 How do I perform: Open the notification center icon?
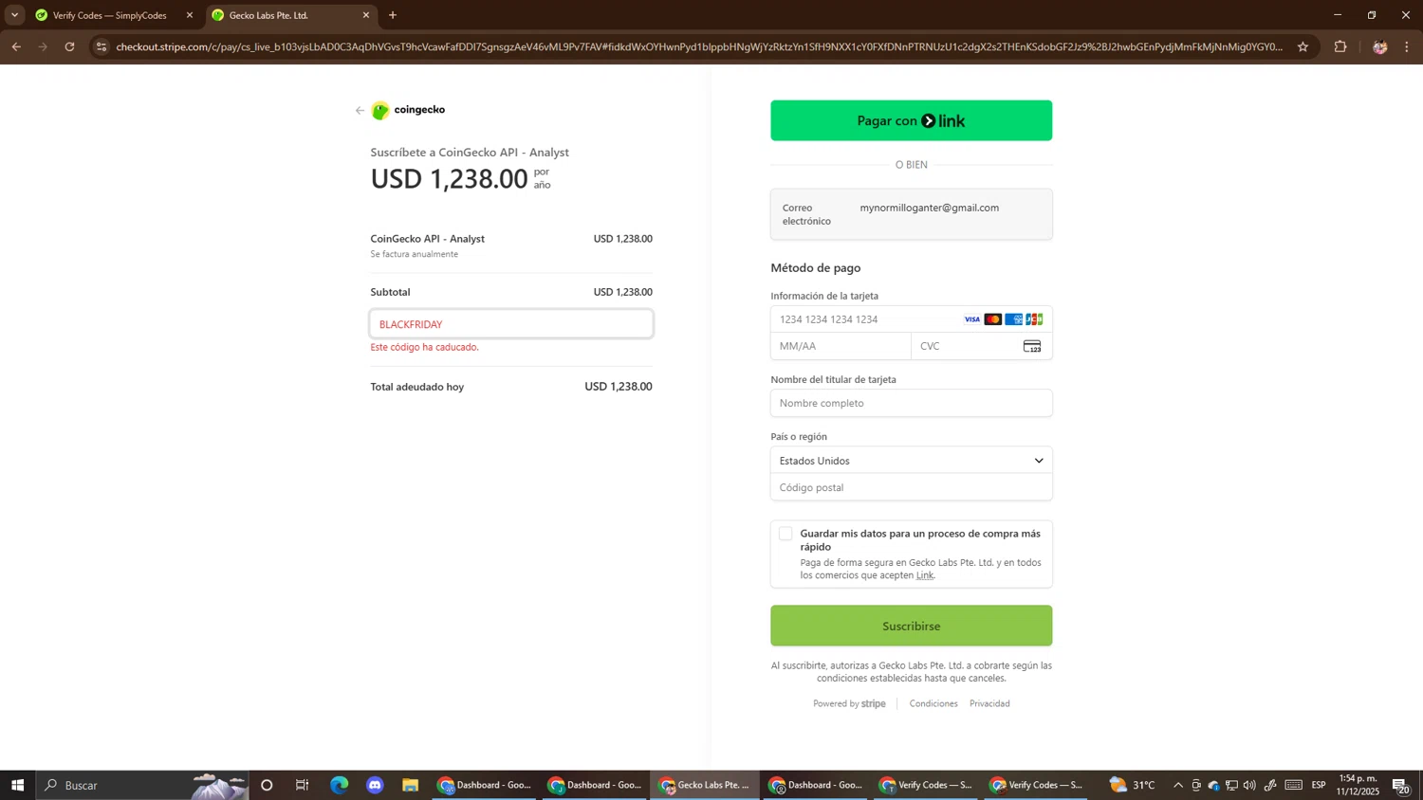click(x=1400, y=785)
